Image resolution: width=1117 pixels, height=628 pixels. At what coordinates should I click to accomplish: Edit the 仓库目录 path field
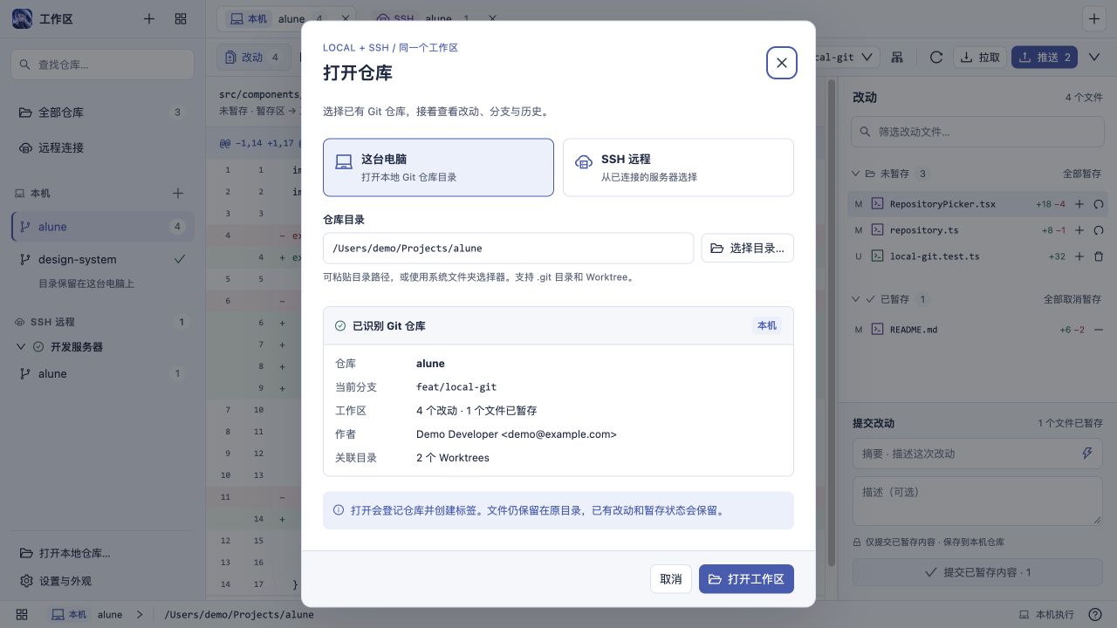[508, 248]
